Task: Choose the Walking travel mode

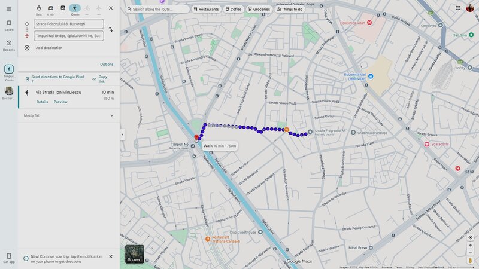Action: [x=75, y=8]
